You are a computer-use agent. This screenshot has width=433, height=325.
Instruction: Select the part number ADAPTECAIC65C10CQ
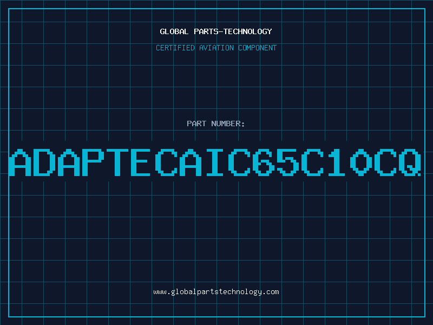click(x=215, y=162)
